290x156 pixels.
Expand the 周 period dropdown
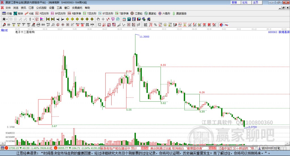tap(7, 19)
